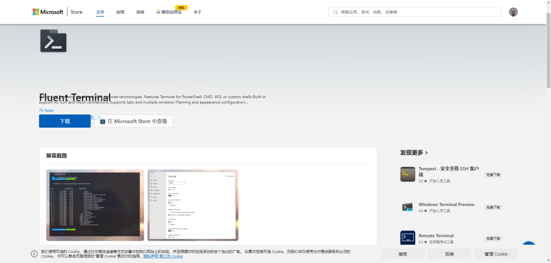Image resolution: width=551 pixels, height=263 pixels.
Task: Click the Fluent Terminal app icon
Action: coord(54,41)
